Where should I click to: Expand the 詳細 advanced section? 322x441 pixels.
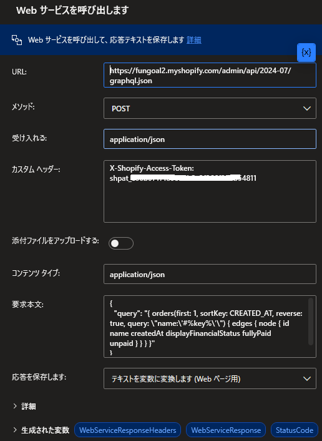(24, 407)
